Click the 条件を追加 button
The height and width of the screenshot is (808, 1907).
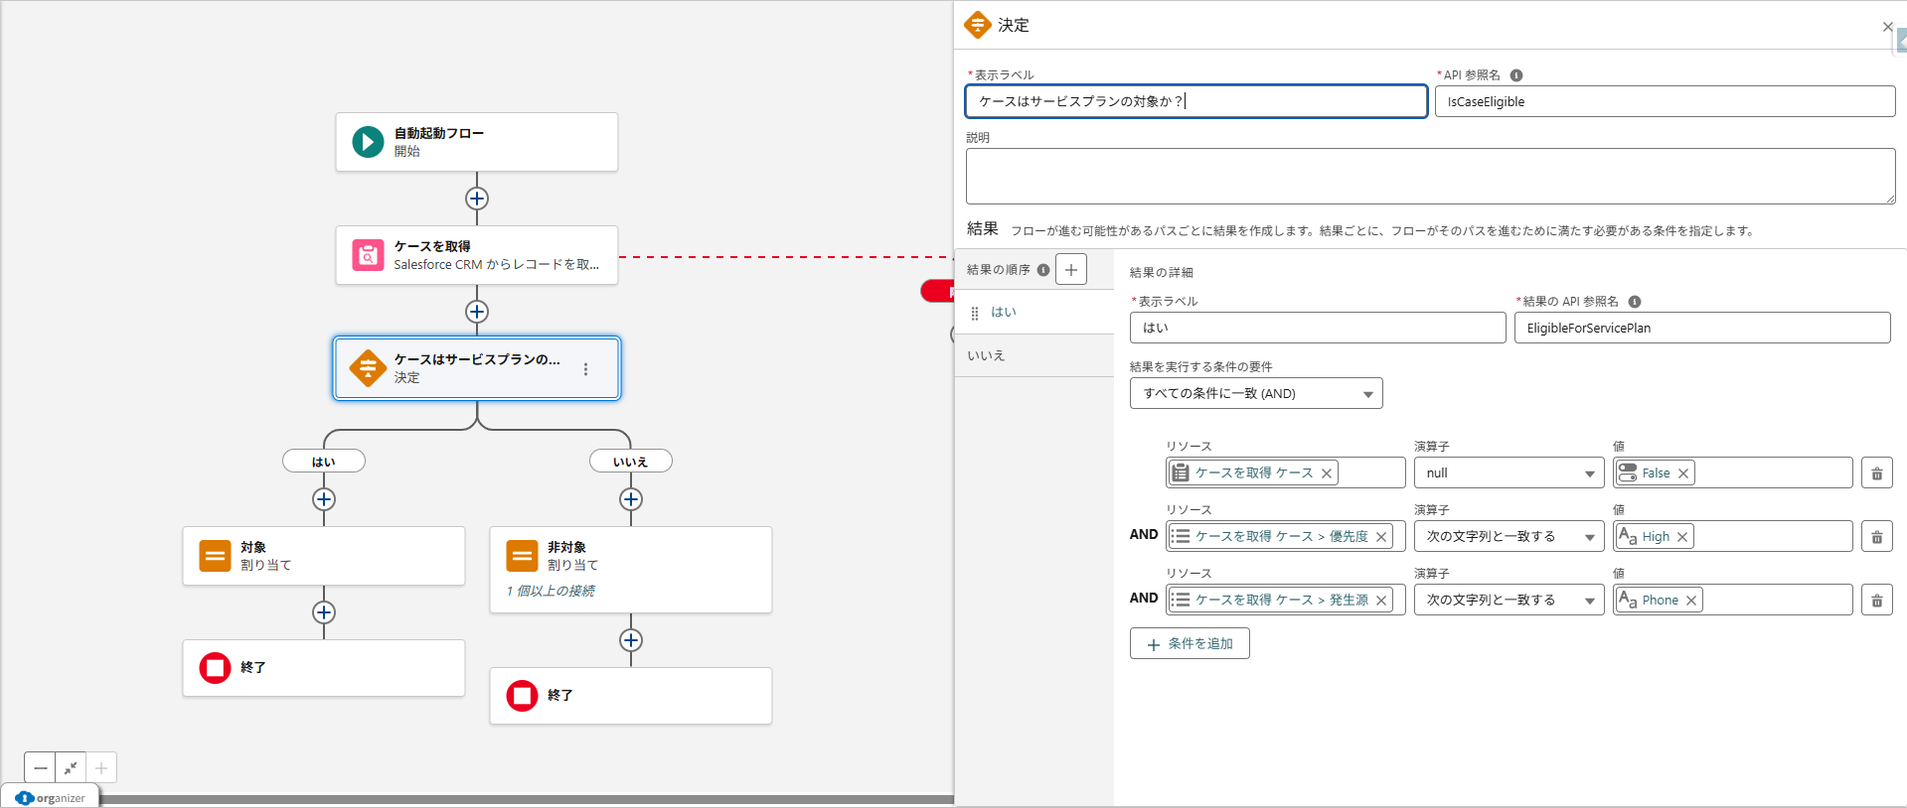pos(1190,644)
